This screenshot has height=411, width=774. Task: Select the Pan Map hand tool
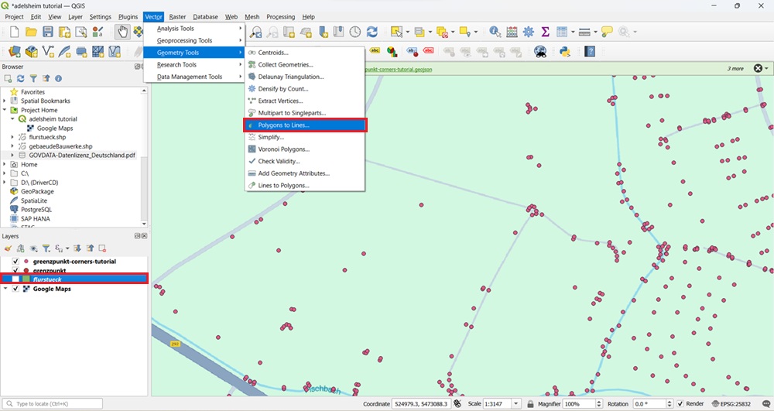(x=122, y=32)
